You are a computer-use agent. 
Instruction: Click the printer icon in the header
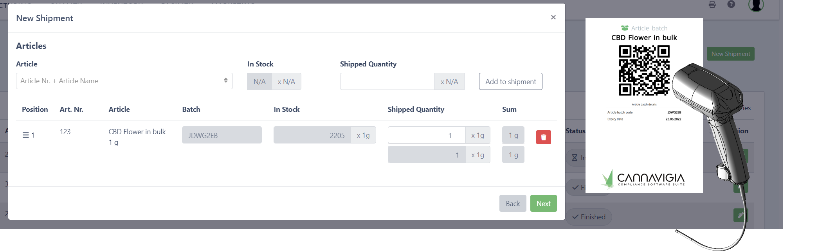[712, 5]
